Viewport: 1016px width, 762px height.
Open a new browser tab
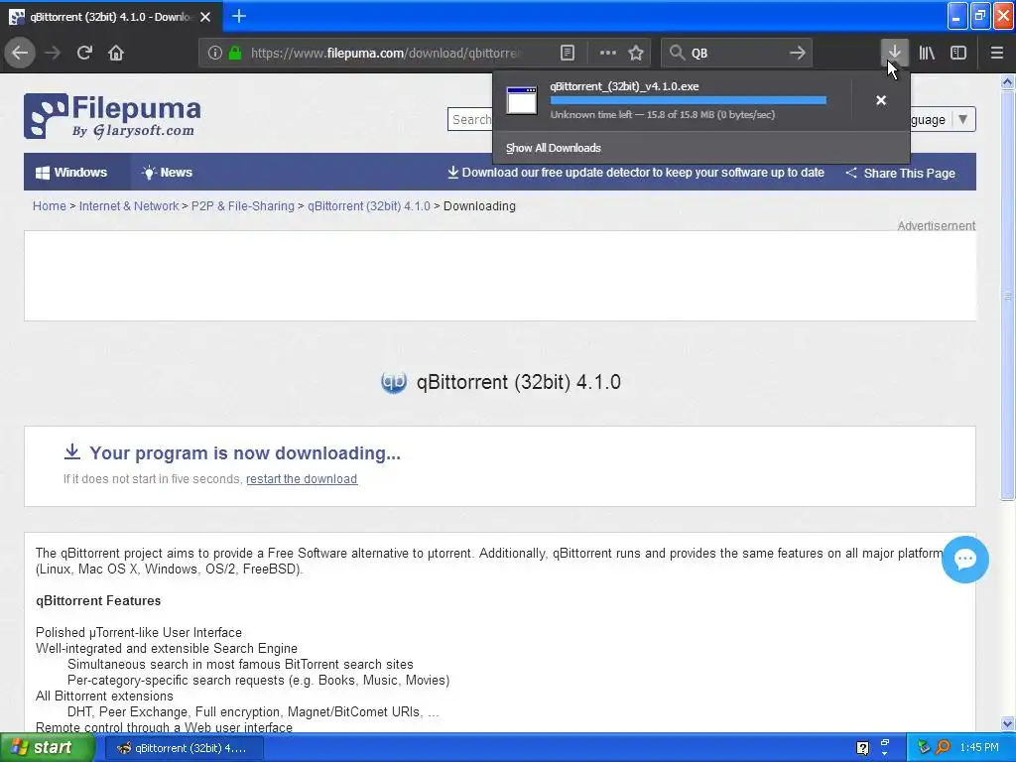pyautogui.click(x=239, y=16)
